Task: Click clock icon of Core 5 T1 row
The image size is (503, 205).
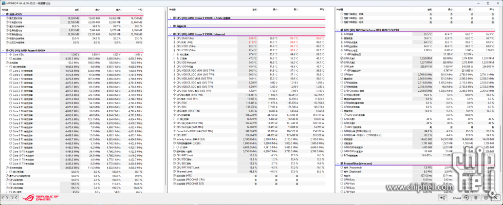Action: point(10,115)
